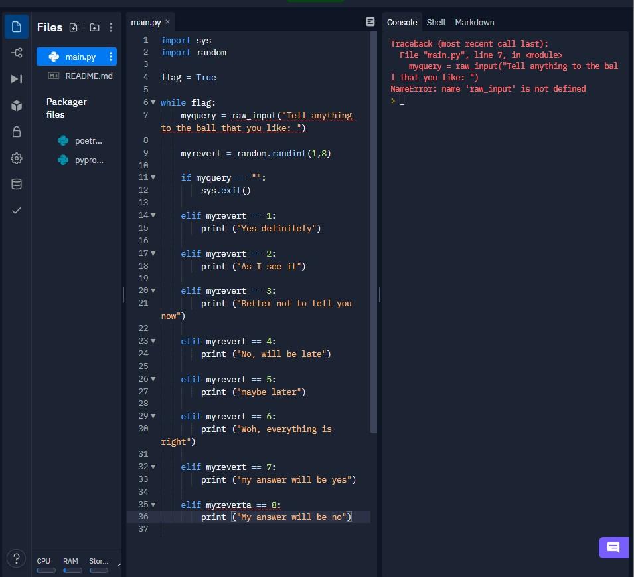Screen dimensions: 634x577
Task: Open the Checks checkmark icon in sidebar
Action: 17,211
